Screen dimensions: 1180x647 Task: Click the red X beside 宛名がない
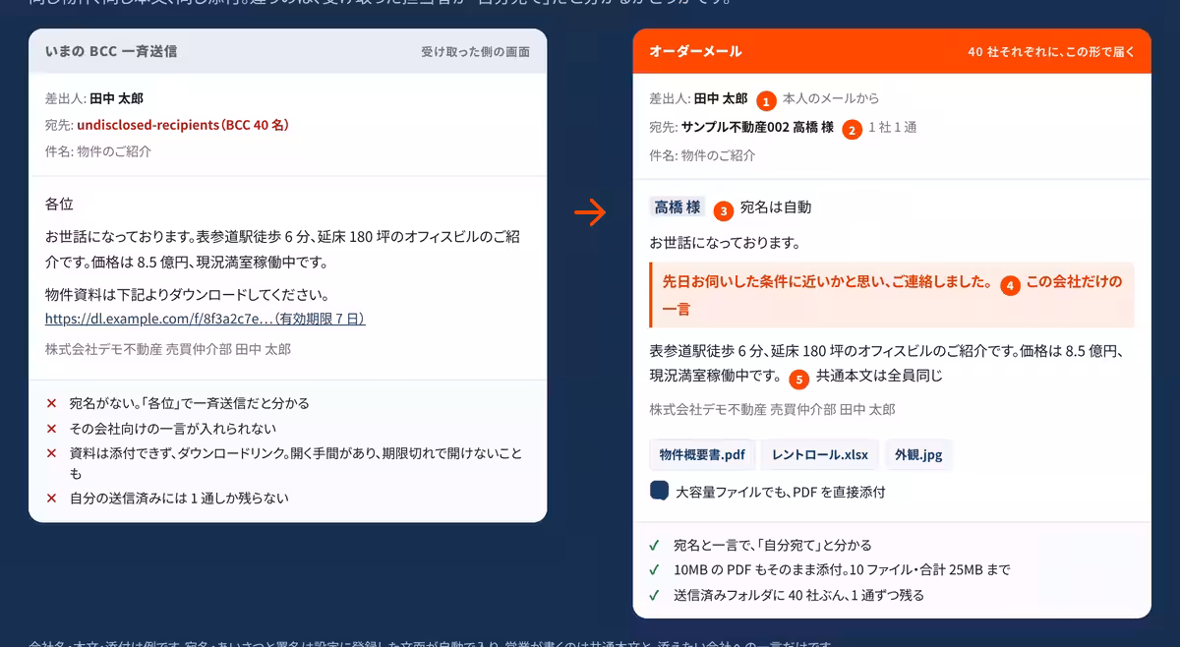pyautogui.click(x=51, y=403)
